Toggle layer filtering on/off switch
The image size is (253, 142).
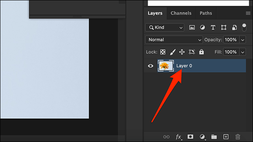(244, 28)
